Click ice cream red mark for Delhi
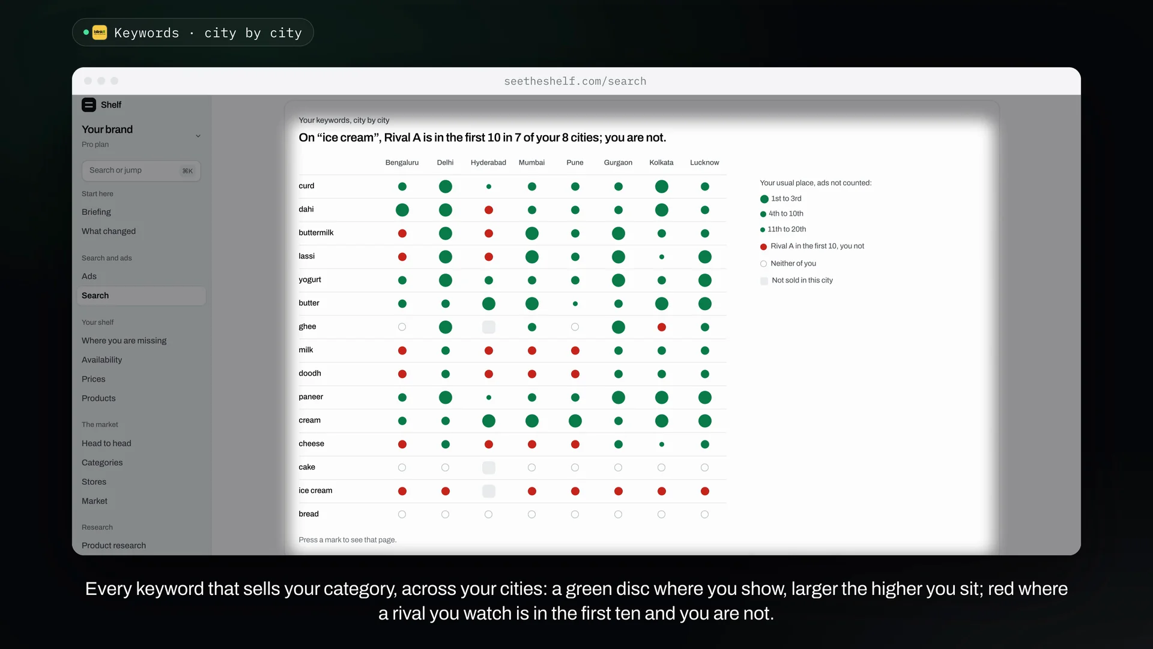1153x649 pixels. pos(446,491)
